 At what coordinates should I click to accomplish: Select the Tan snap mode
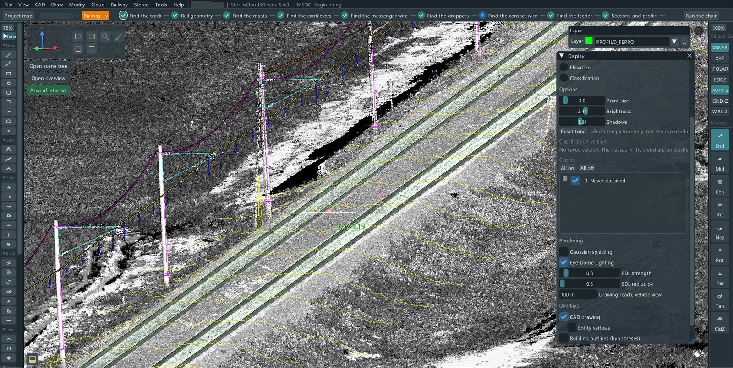[x=720, y=300]
